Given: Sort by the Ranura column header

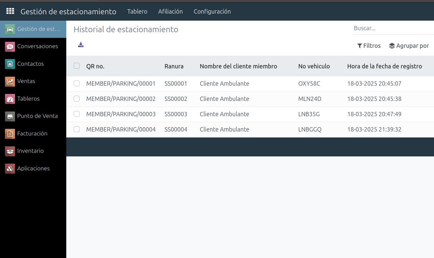Looking at the screenshot, I should 174,66.
